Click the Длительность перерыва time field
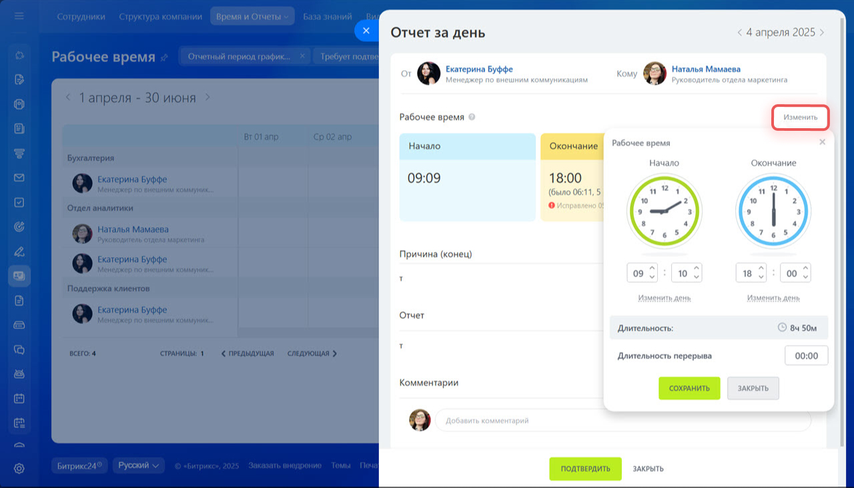 click(806, 356)
